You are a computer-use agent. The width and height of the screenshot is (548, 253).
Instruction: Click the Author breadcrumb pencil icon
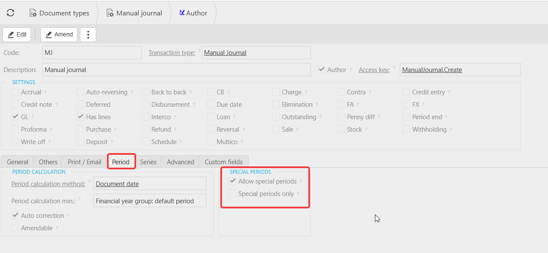tap(182, 13)
